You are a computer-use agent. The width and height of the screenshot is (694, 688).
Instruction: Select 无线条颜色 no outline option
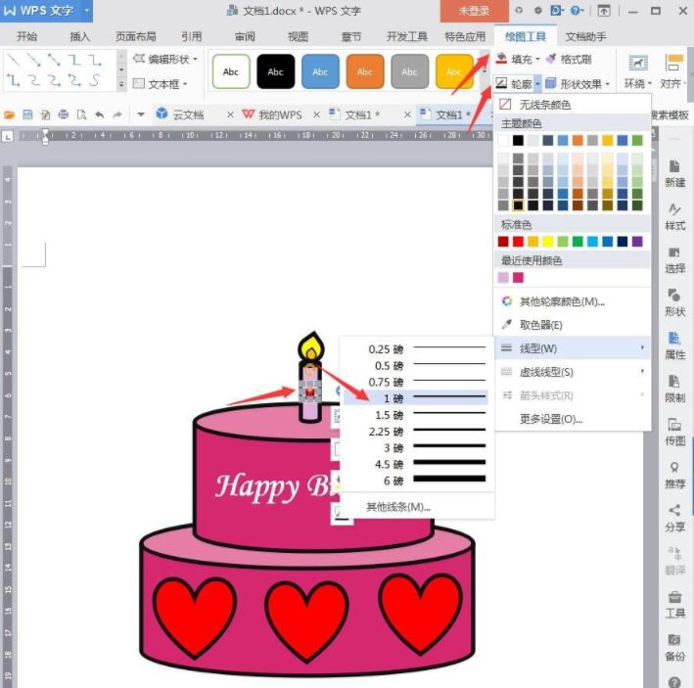[x=573, y=105]
